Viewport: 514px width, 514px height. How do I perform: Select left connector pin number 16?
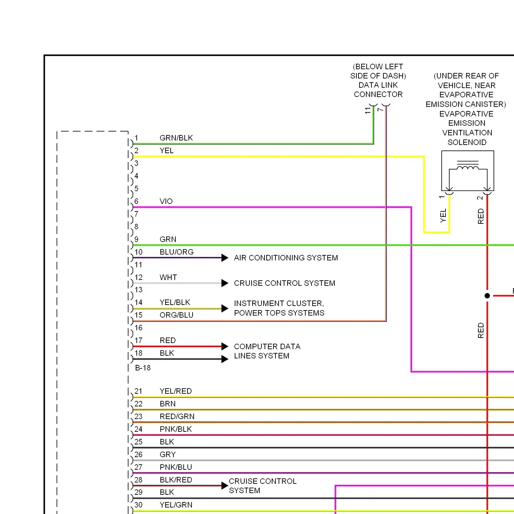click(x=138, y=328)
